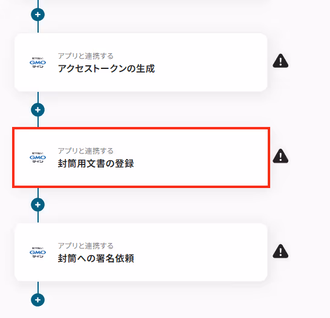Image resolution: width=330 pixels, height=318 pixels.
Task: Click GMO Sign logo in 封筒用文書の登録 card
Action: (37, 157)
